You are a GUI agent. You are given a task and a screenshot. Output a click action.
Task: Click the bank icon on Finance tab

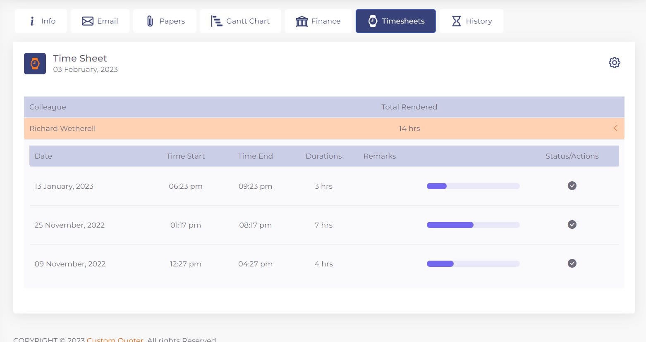tap(301, 21)
